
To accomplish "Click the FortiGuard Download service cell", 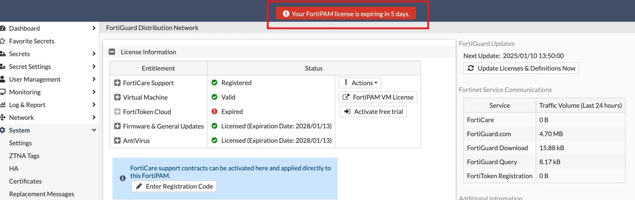I will [x=500, y=148].
